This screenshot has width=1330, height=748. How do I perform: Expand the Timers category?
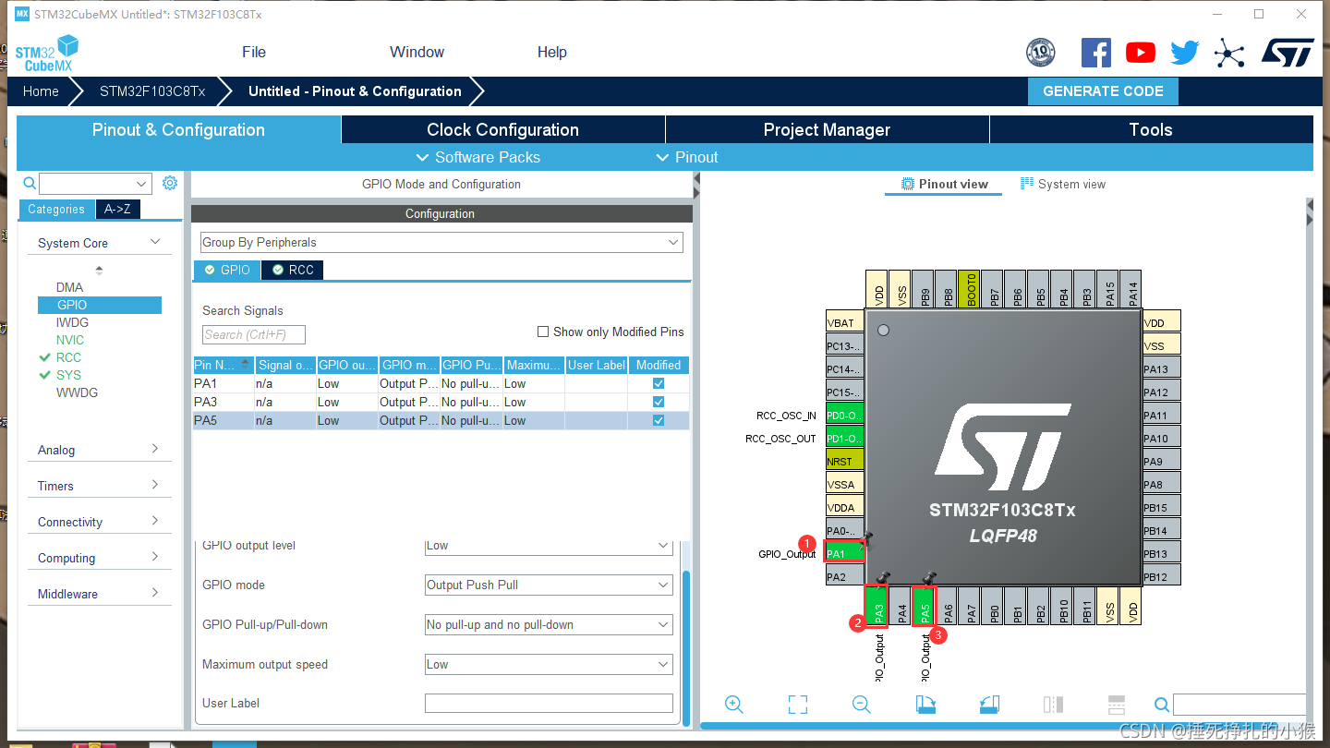pyautogui.click(x=100, y=486)
